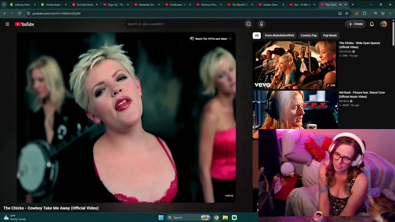Open the Wide Open Spaces video thumbnail
The height and width of the screenshot is (222, 395).
[295, 65]
